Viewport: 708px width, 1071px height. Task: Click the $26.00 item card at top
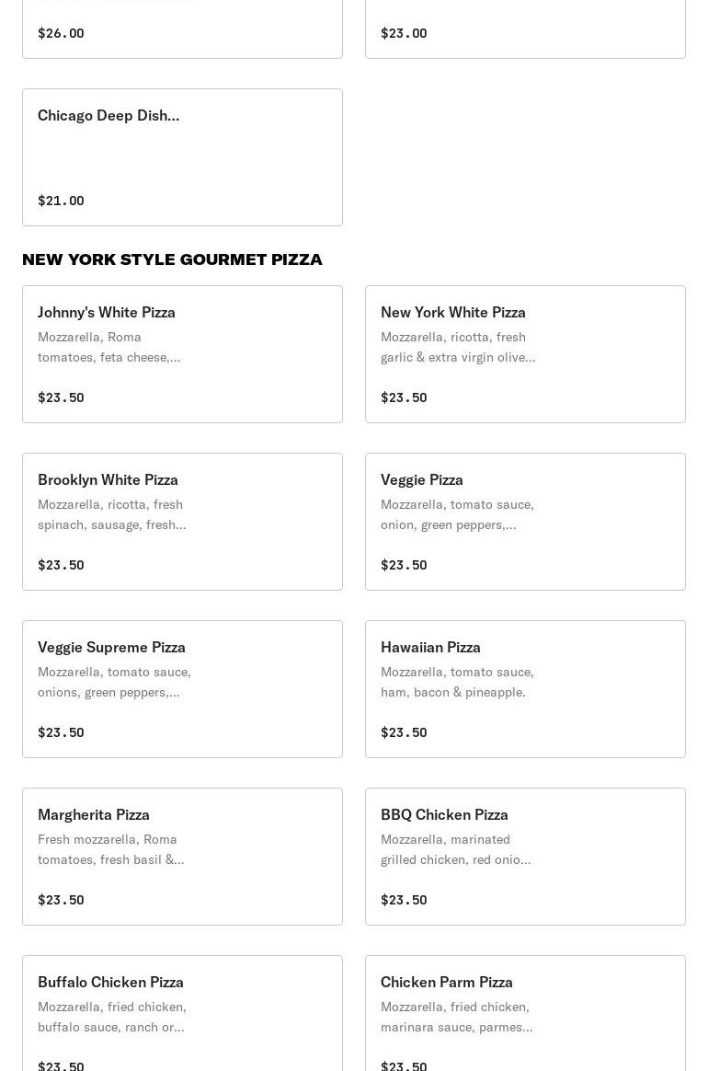[182, 29]
